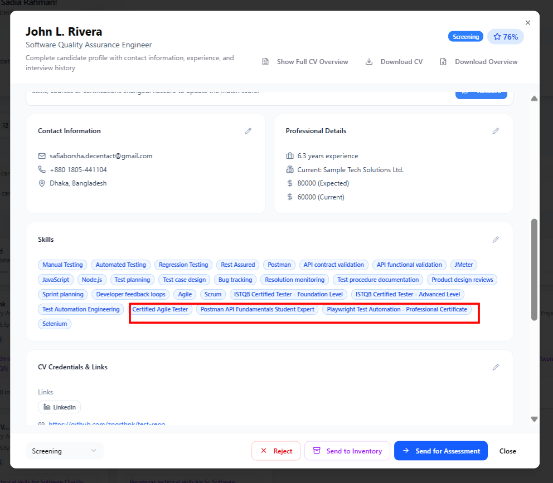The image size is (553, 483).
Task: Click the 76% match score star badge
Action: point(506,37)
